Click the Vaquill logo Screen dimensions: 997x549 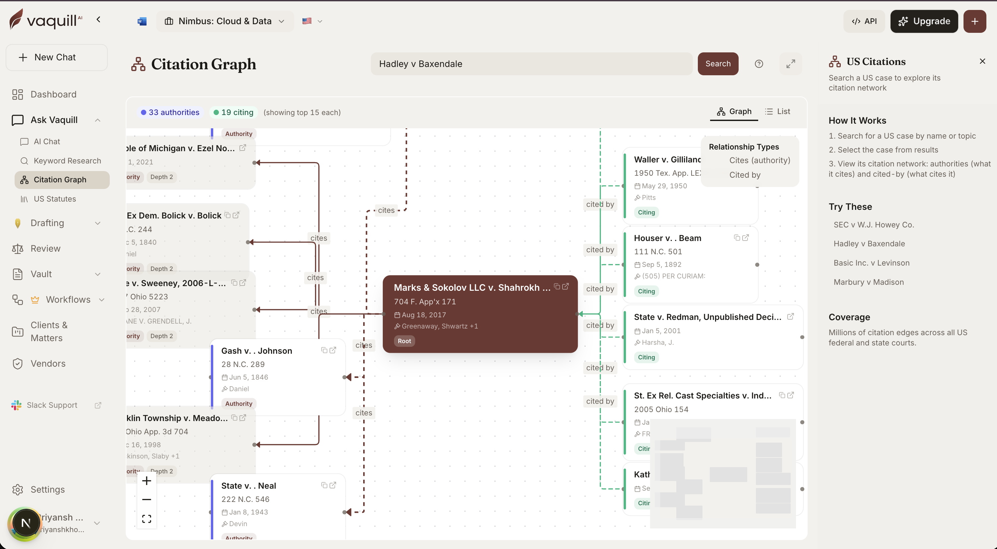coord(46,19)
